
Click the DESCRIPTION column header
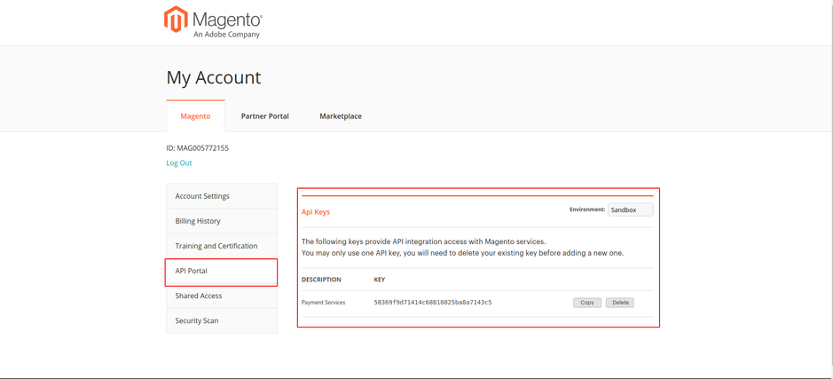tap(321, 280)
